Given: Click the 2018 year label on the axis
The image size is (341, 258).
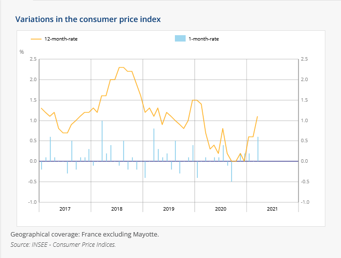Looking at the screenshot, I should pyautogui.click(x=117, y=209).
